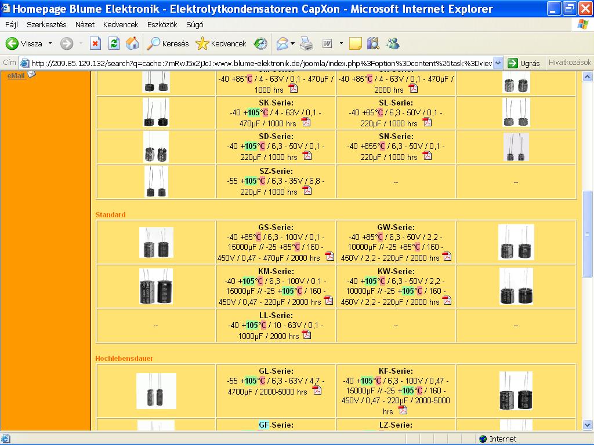Screen dimensions: 594x445
Task: Open the KM-Serie PDF datasheet icon
Action: tap(328, 301)
